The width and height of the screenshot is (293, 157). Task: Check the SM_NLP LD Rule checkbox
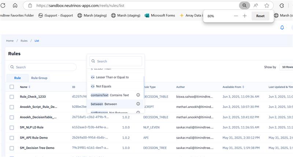[x=12, y=127]
